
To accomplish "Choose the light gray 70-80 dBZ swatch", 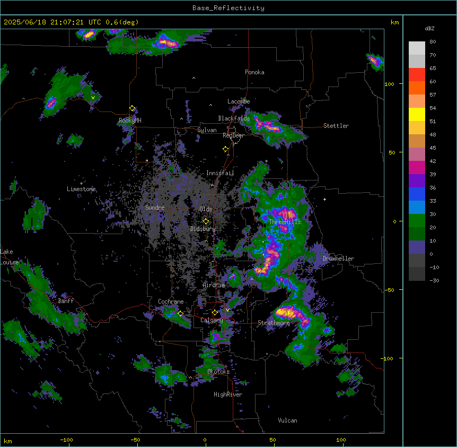I will (x=417, y=48).
